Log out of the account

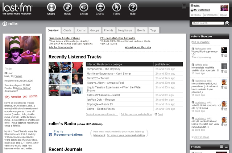[x=223, y=15]
